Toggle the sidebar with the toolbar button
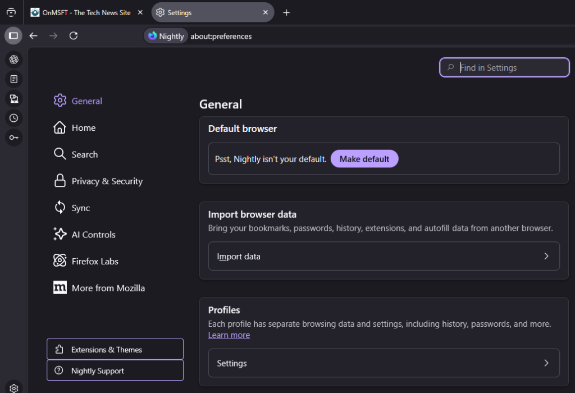This screenshot has width=575, height=393. (x=13, y=36)
